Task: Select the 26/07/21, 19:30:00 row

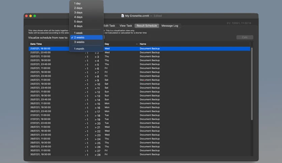Action: pos(139,107)
